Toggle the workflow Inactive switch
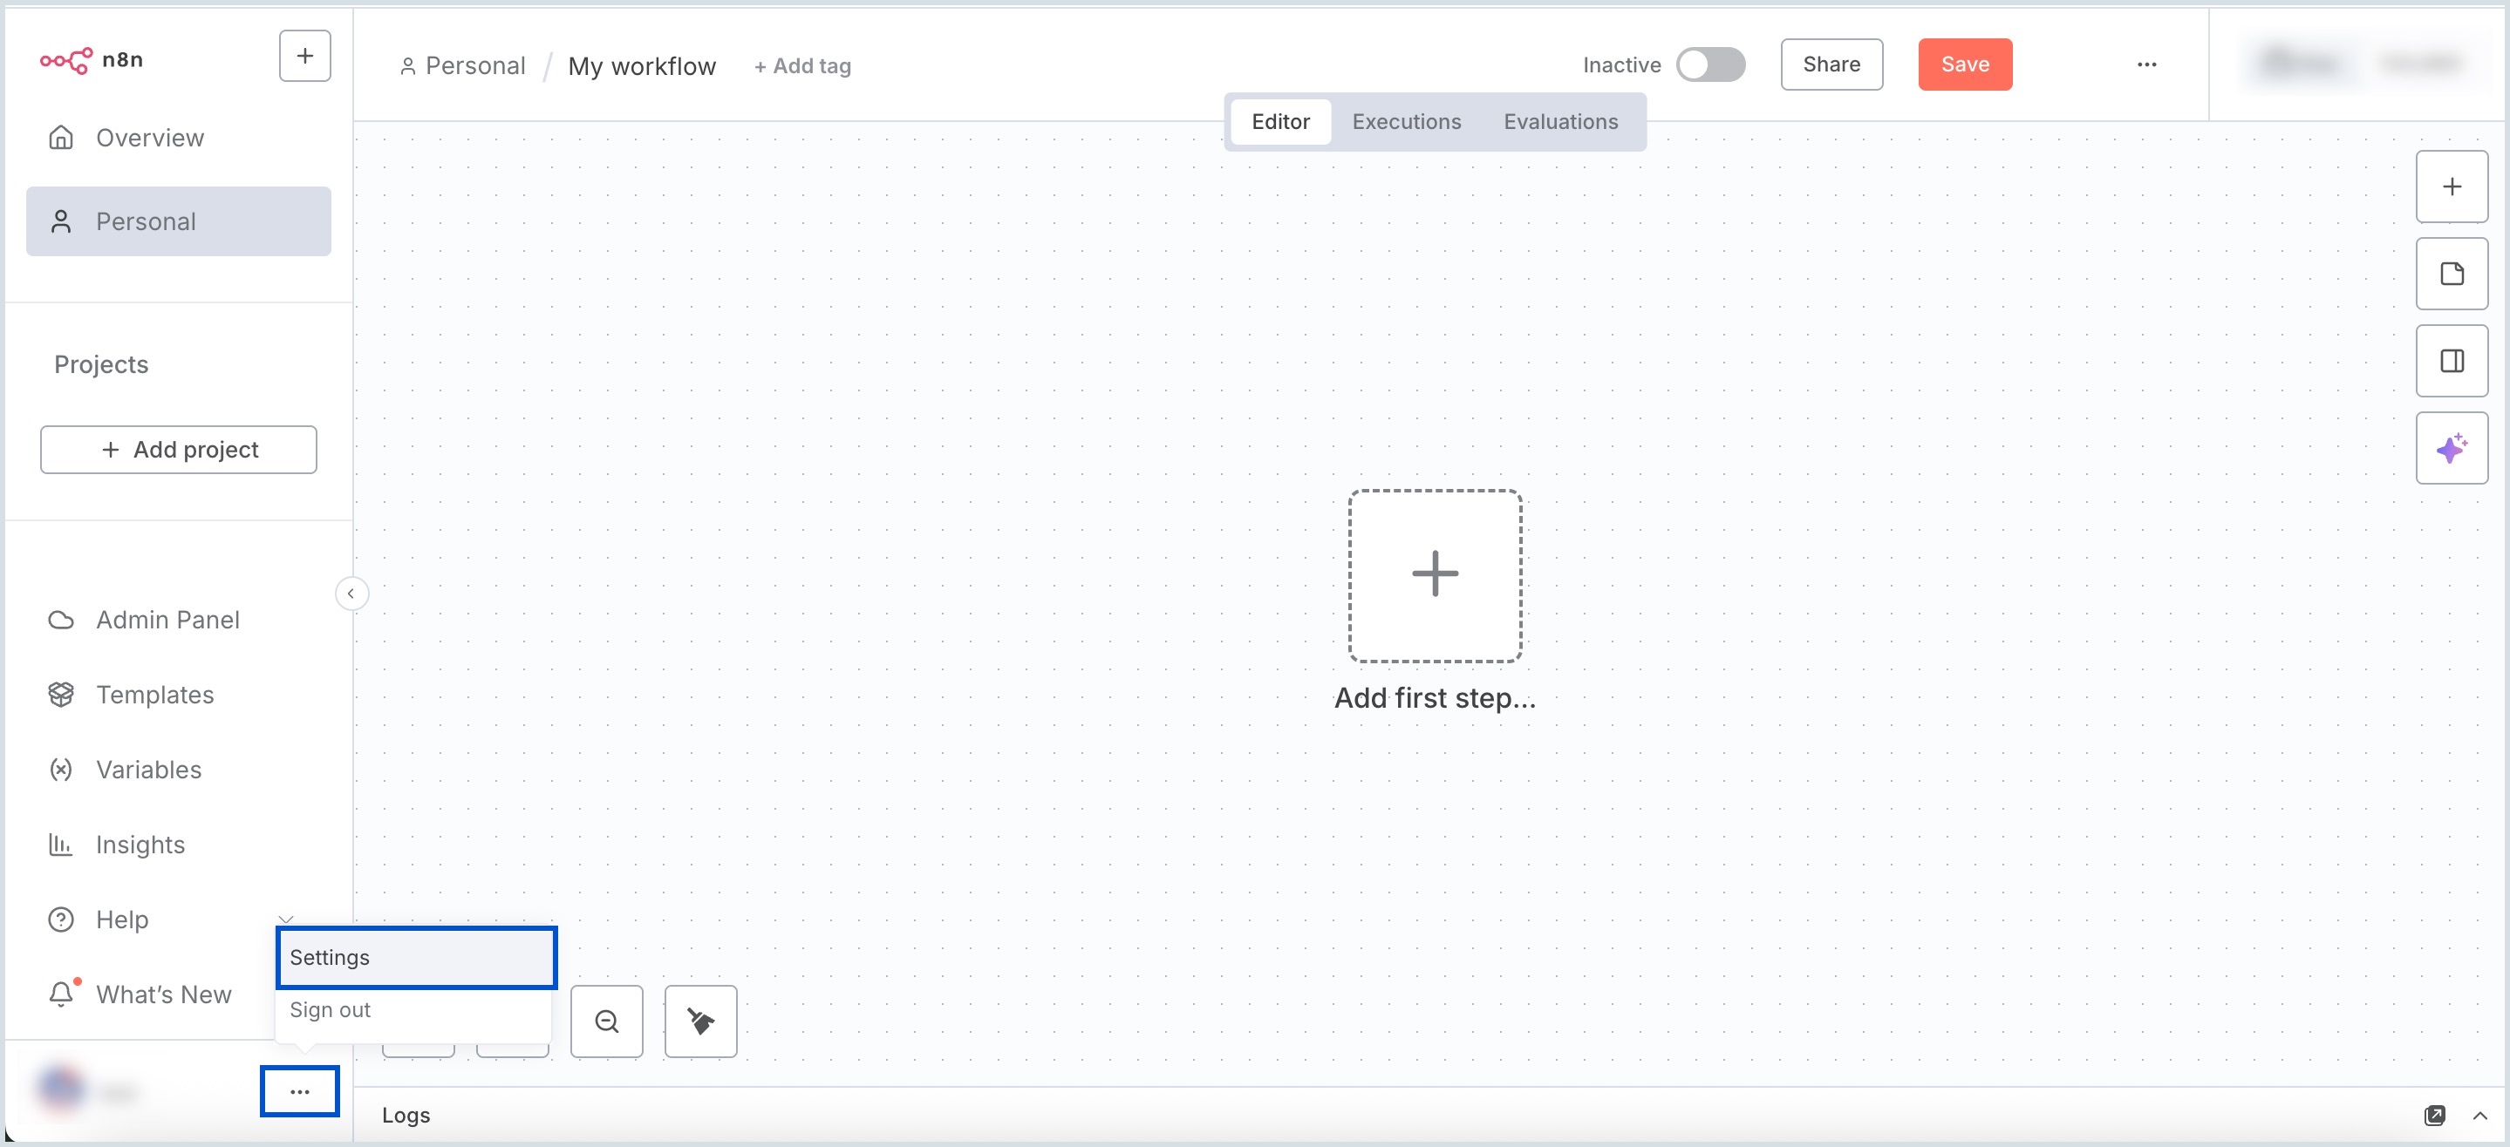The image size is (2510, 1147). 1710,65
